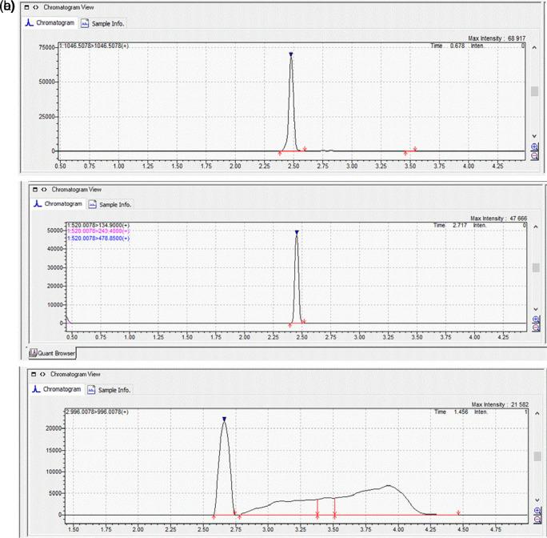Click the 996.0078>996.0078(+) transition label
Screen dimensions: 547x538
(x=98, y=412)
